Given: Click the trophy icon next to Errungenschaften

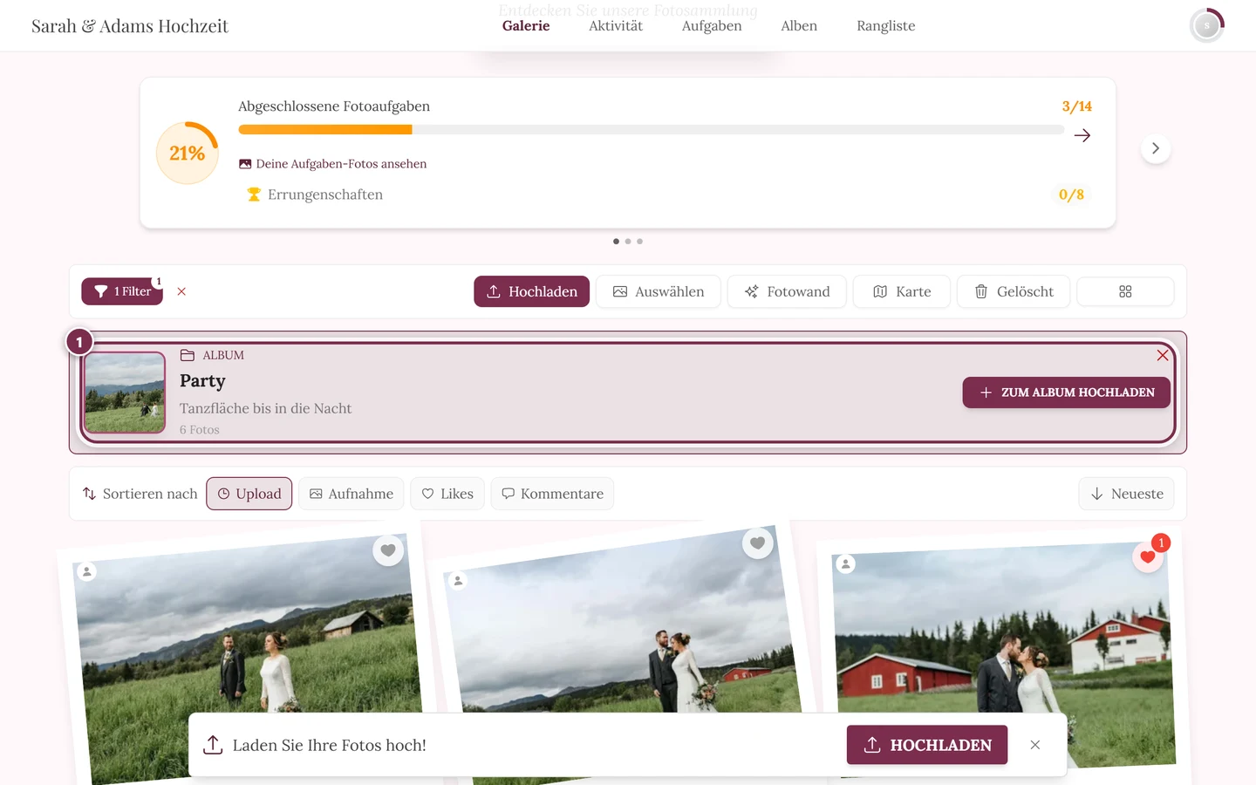Looking at the screenshot, I should 254,195.
